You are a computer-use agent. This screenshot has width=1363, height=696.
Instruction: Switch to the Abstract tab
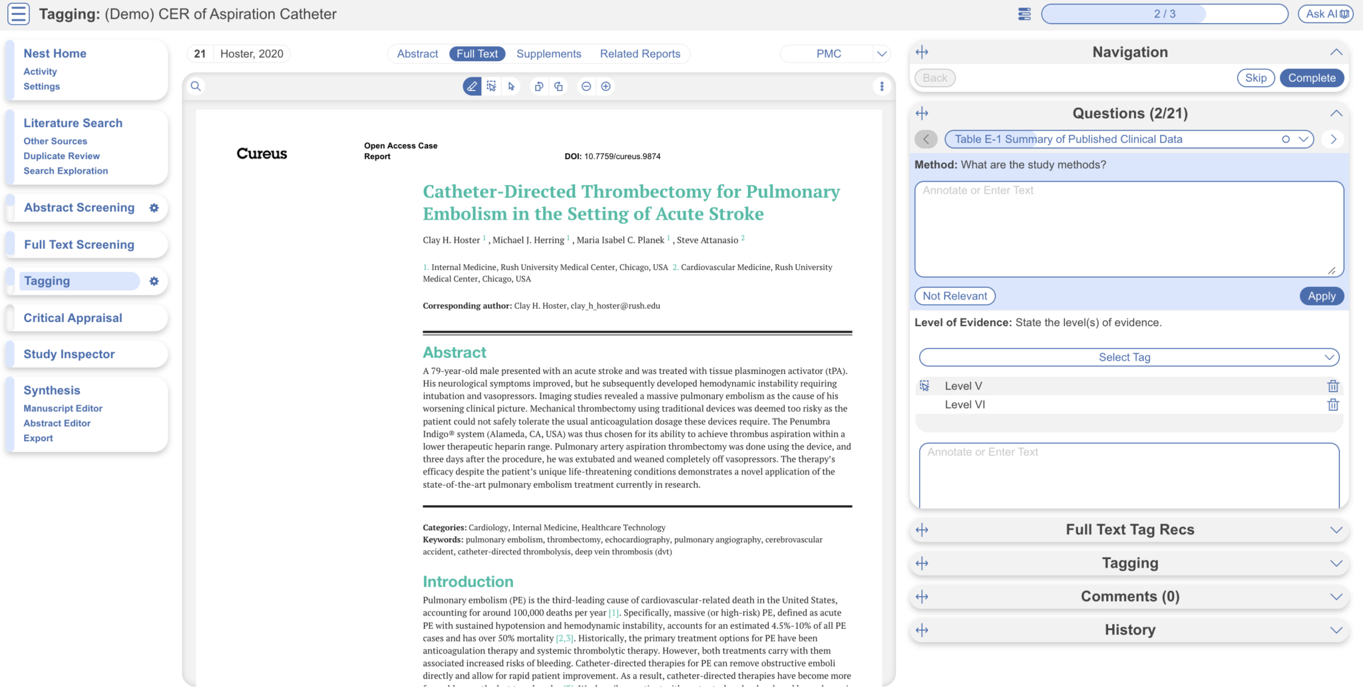pos(417,53)
